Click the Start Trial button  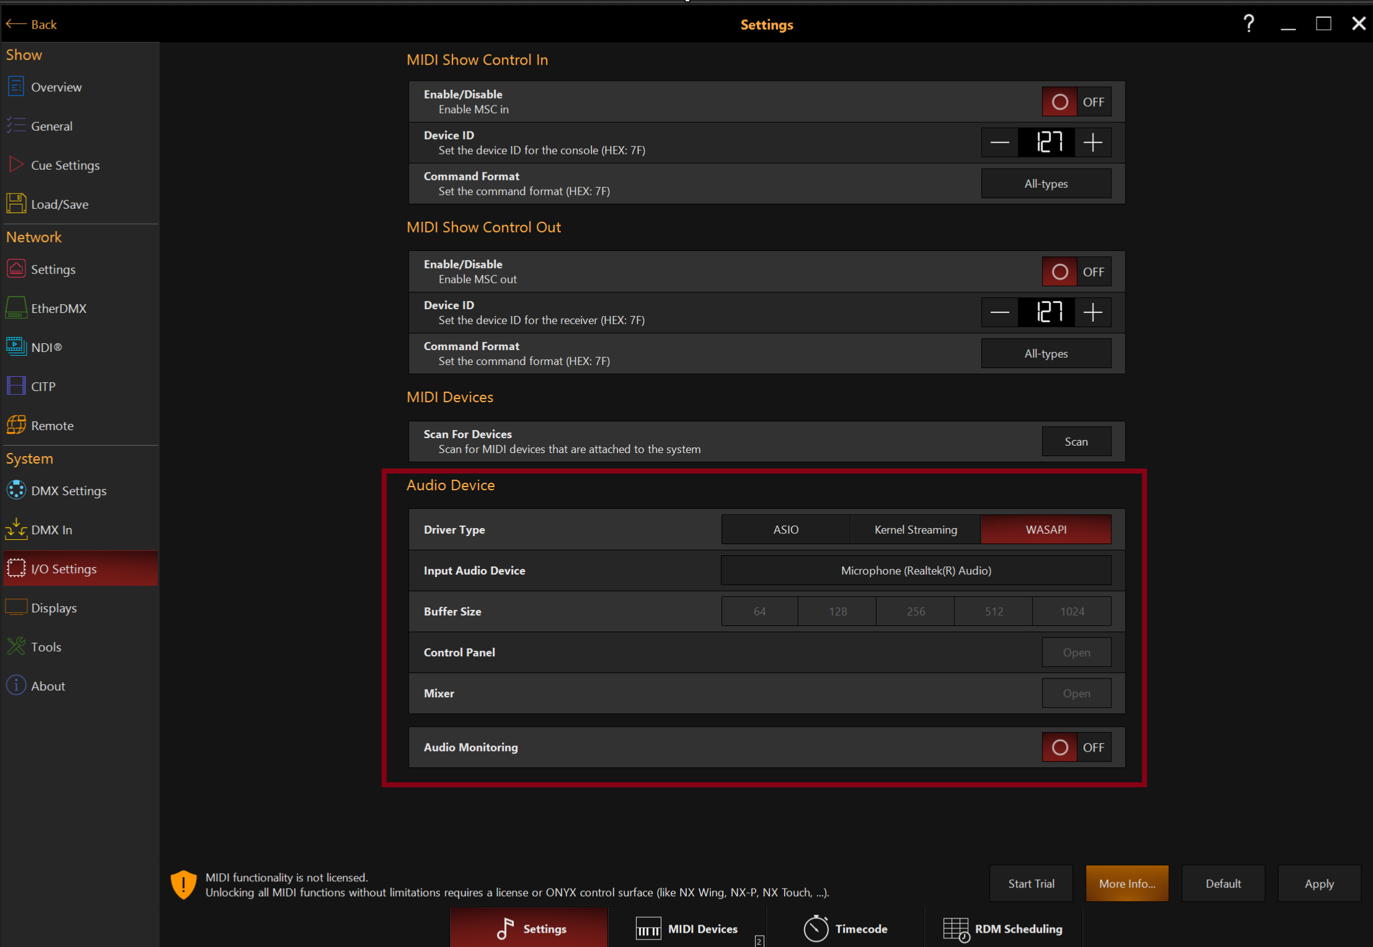click(1031, 883)
